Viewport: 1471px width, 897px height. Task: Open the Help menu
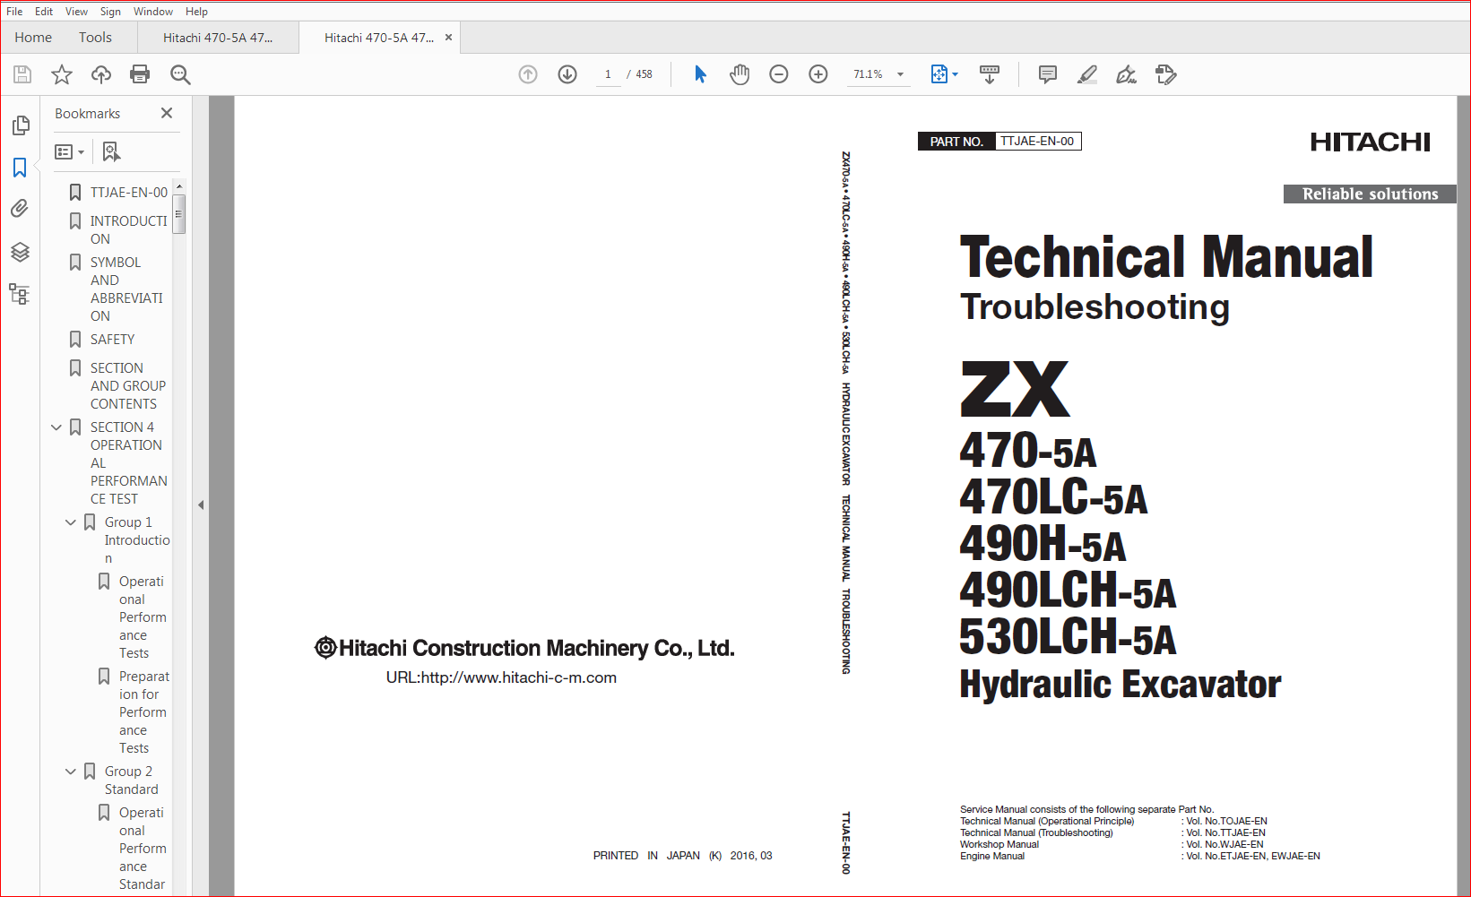coord(196,12)
